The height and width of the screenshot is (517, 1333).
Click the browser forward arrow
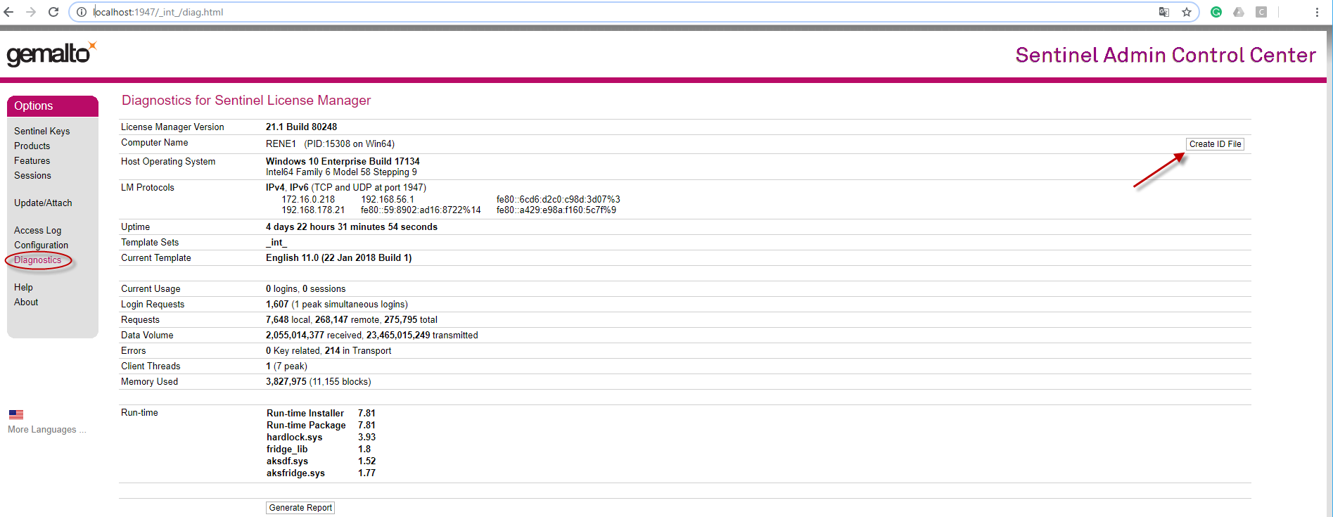[31, 12]
